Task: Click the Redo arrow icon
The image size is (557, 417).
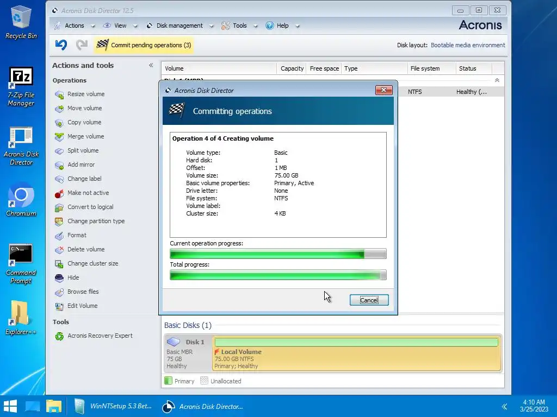Action: pyautogui.click(x=82, y=45)
